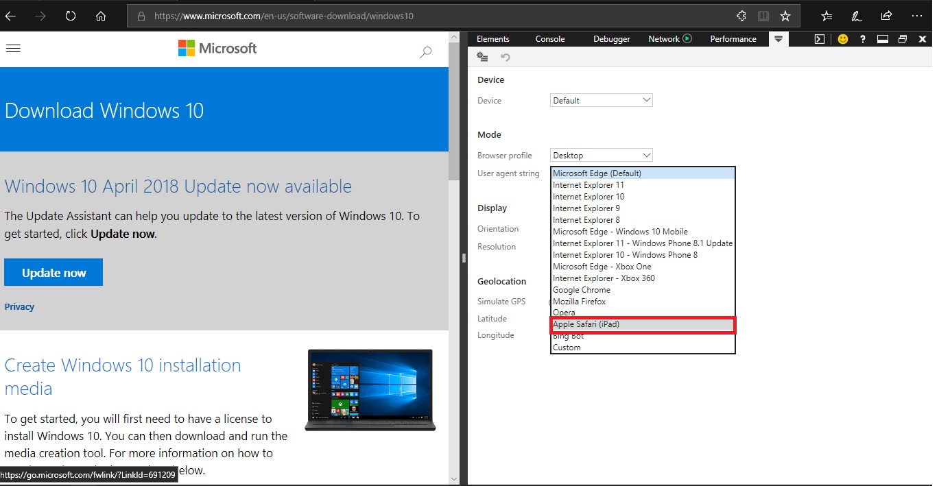939x486 pixels.
Task: Open the Device dropdown set to Default
Action: (x=600, y=100)
